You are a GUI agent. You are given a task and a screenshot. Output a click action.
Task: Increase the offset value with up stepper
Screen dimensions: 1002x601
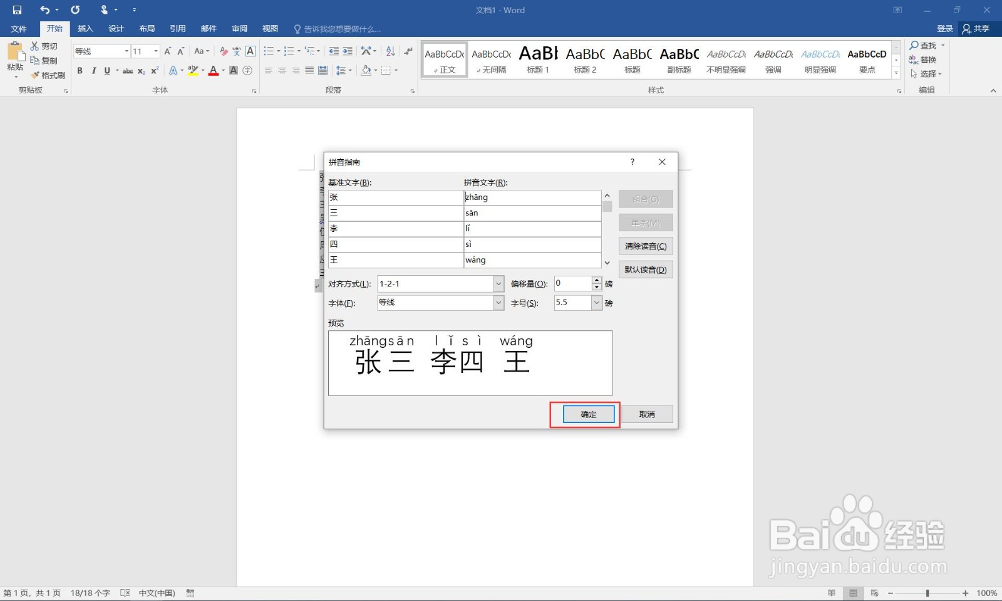tap(597, 280)
